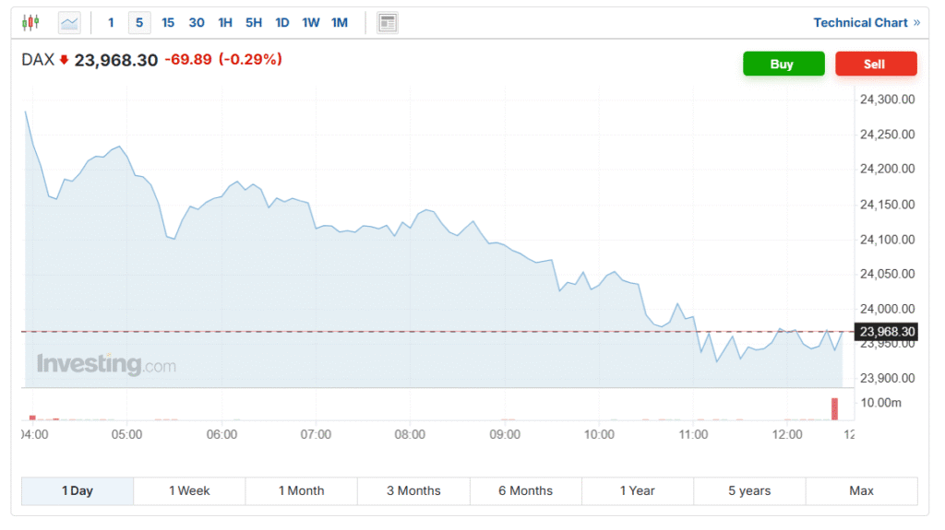Screen dimensions: 945x530
Task: Switch interval to 15 minutes
Action: click(x=168, y=22)
